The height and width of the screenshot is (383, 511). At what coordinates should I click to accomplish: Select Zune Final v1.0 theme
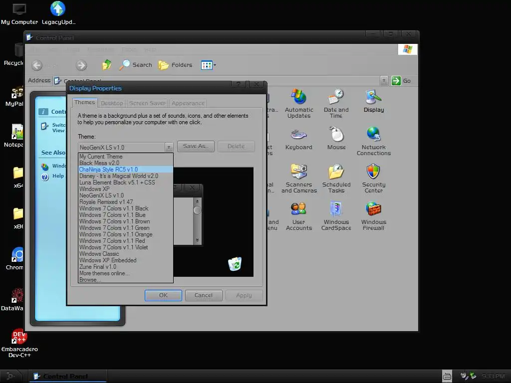pos(125,267)
